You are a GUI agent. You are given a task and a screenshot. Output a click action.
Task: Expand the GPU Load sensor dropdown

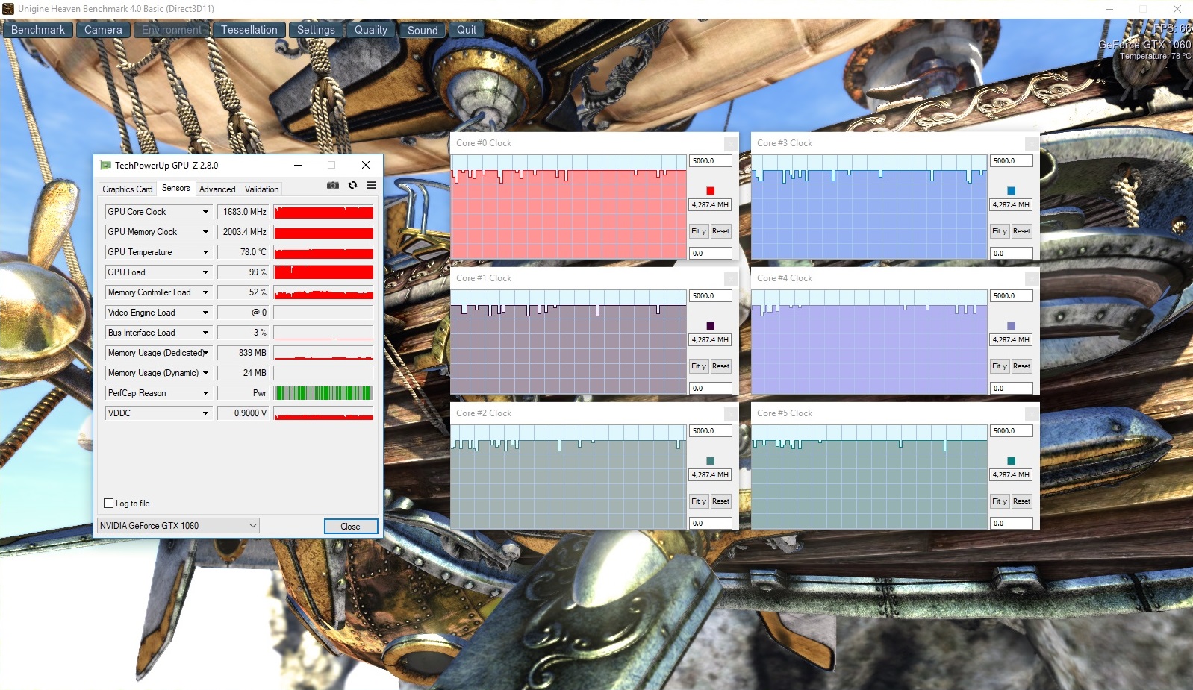(205, 272)
